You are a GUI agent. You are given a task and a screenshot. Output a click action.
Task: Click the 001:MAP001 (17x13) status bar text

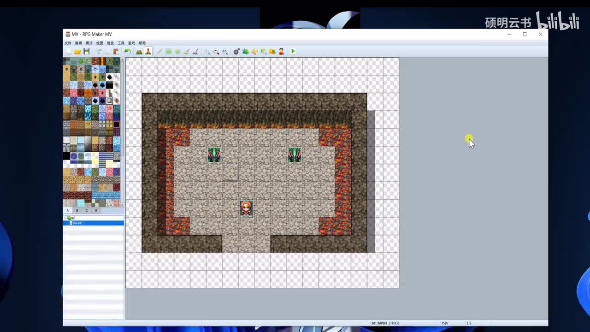(386, 323)
